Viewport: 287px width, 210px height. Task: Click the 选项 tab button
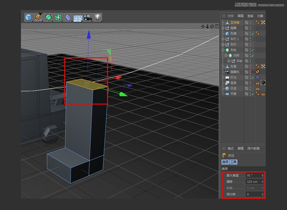[225, 162]
